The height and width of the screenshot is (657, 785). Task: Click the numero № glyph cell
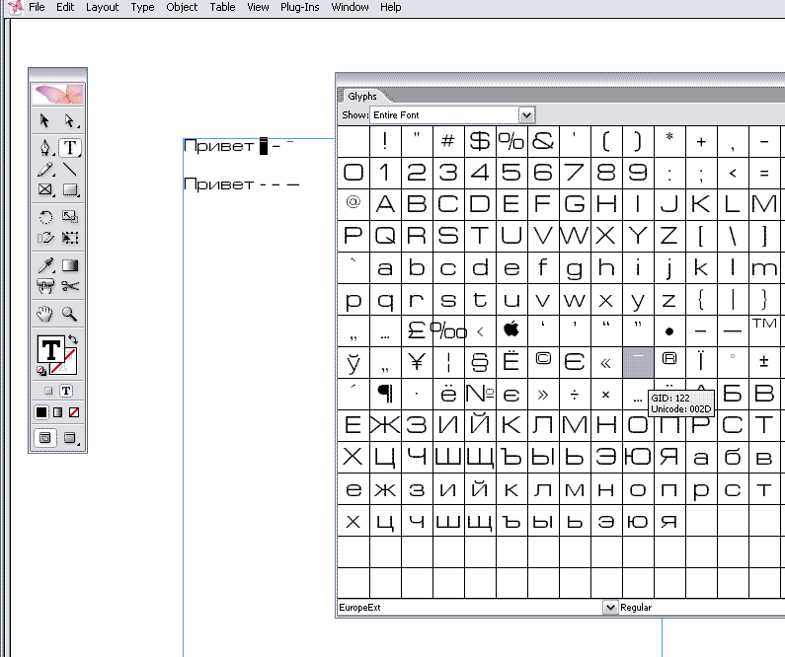480,394
